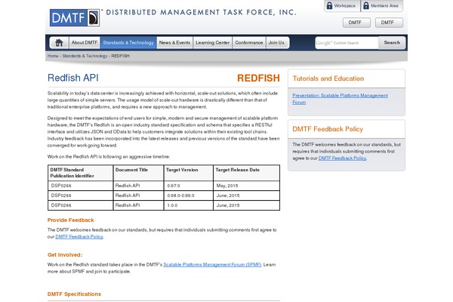Click the Target Version column header
453x302 pixels.
point(188,173)
